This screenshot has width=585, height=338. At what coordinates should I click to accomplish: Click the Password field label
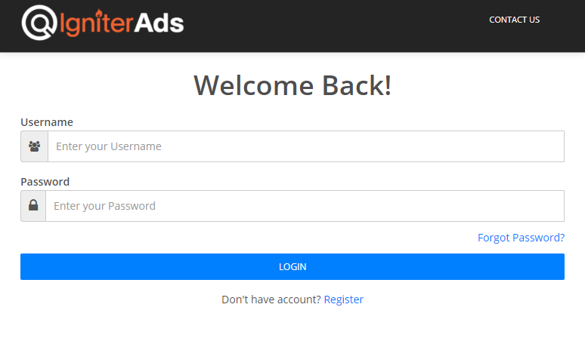pyautogui.click(x=45, y=182)
